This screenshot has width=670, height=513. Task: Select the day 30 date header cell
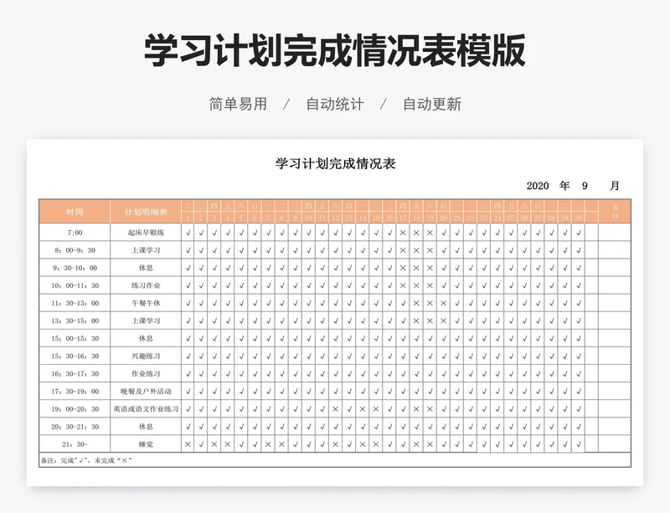point(578,218)
